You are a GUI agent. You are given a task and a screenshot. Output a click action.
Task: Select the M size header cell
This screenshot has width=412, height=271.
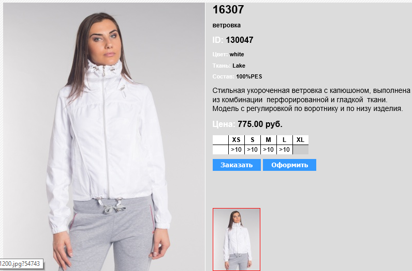click(x=269, y=140)
